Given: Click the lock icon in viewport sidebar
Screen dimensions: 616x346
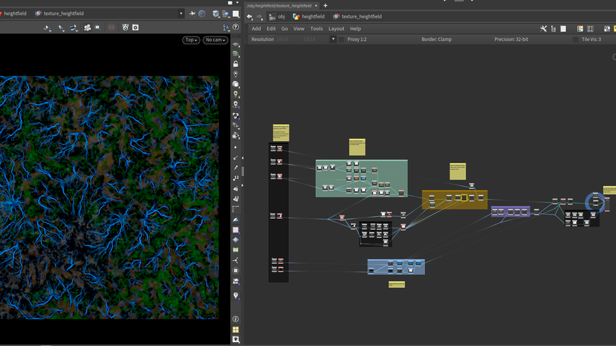Looking at the screenshot, I should pyautogui.click(x=235, y=64).
